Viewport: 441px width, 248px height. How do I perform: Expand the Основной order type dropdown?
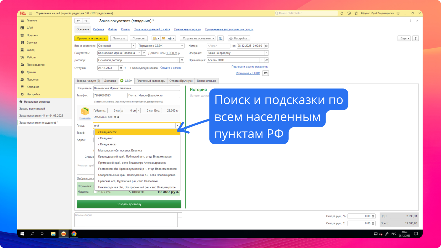(133, 46)
